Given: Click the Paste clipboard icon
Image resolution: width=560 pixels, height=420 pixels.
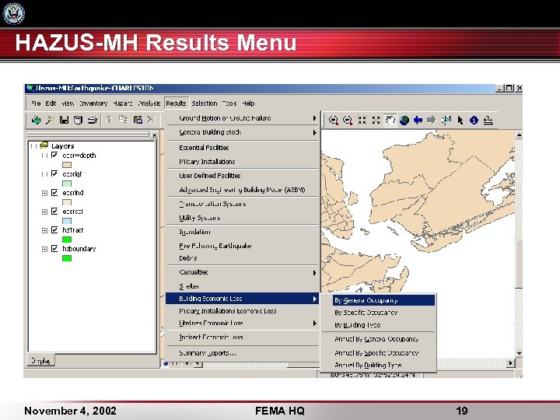Looking at the screenshot, I should 138,119.
